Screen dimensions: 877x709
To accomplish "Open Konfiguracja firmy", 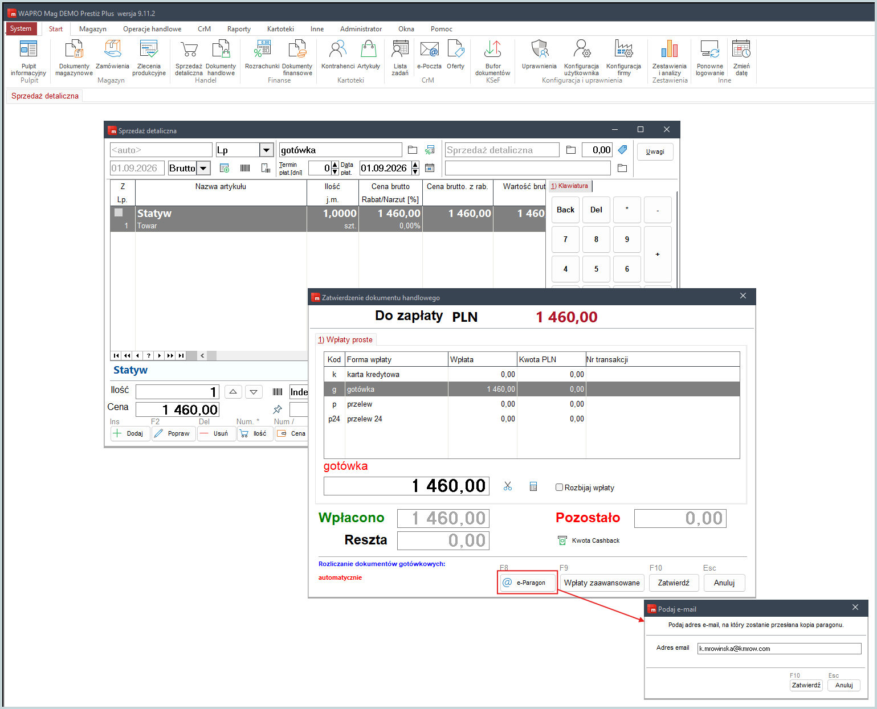I will [624, 58].
